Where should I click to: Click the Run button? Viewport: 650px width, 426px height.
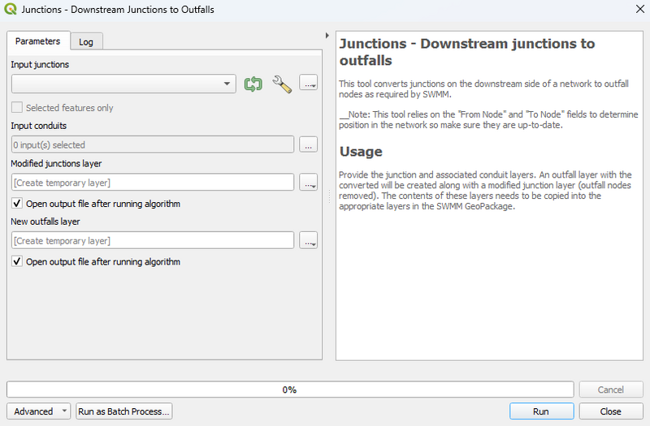[541, 411]
